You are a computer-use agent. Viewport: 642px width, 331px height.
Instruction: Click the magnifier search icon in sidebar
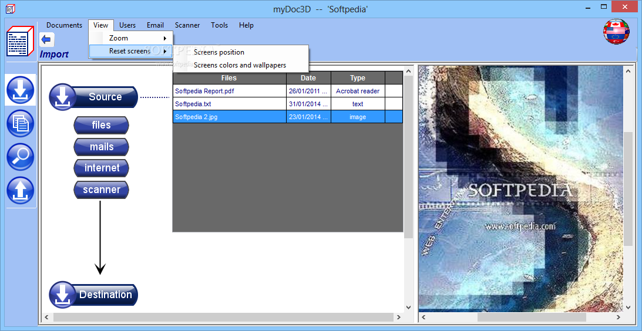[21, 157]
